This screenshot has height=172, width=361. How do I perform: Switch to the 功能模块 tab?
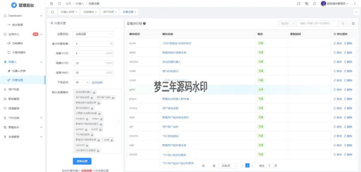click(x=88, y=12)
